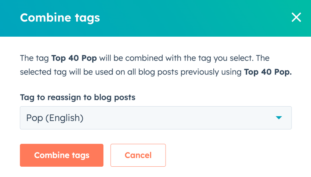Open the Pop (English) tag selector
Viewport: 311px width, 177px height.
point(155,118)
